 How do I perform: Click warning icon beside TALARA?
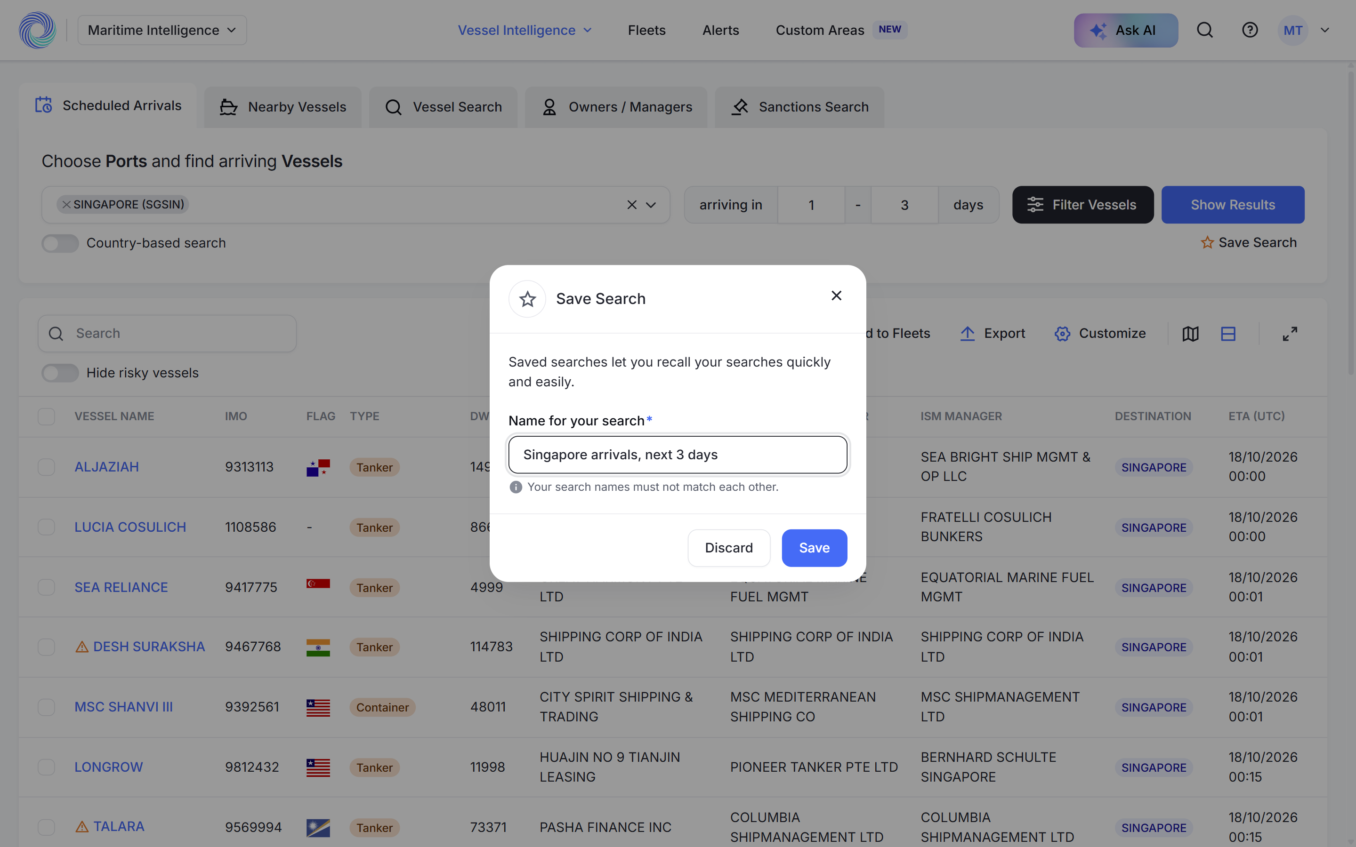point(82,827)
